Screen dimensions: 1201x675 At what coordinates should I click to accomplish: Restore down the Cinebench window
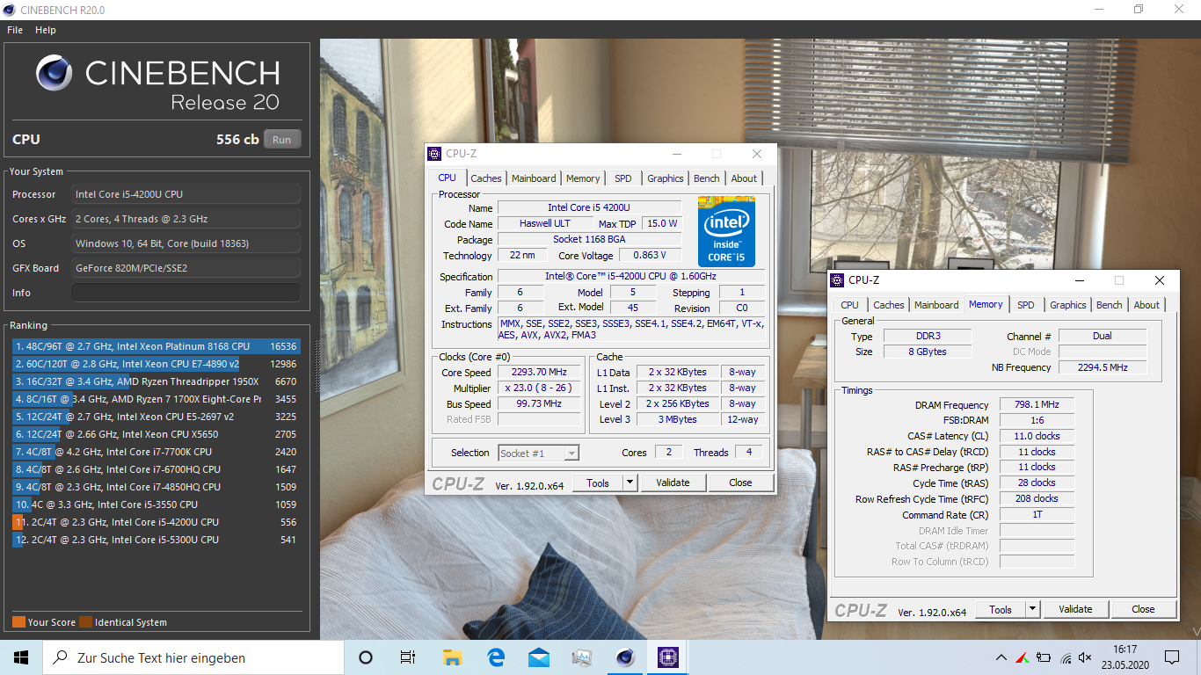(x=1139, y=10)
